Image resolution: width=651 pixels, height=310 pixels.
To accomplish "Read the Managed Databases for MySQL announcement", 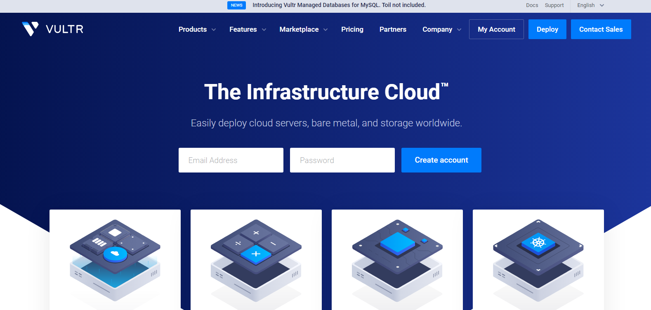I will [x=339, y=5].
